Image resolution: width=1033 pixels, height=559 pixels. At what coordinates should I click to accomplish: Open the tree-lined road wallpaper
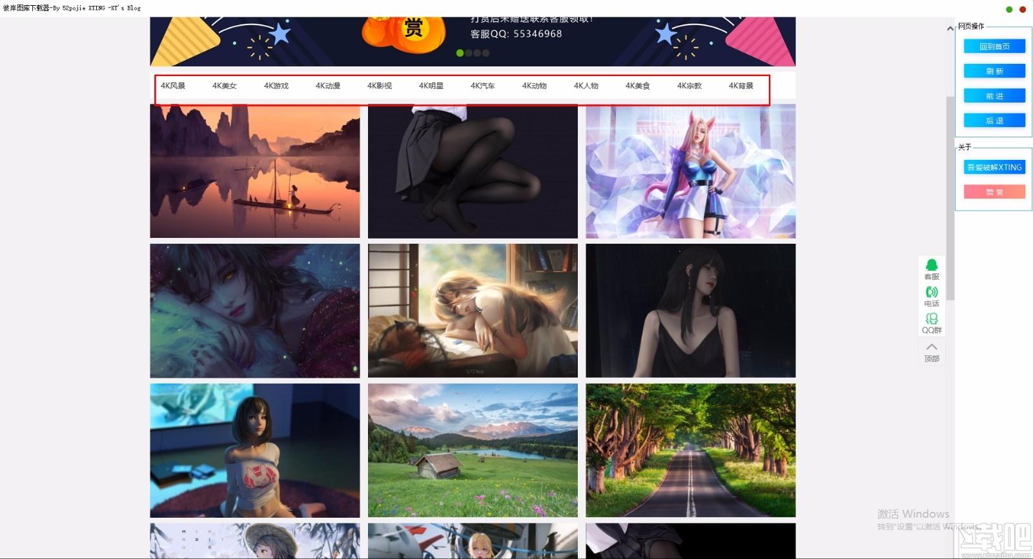tap(691, 451)
